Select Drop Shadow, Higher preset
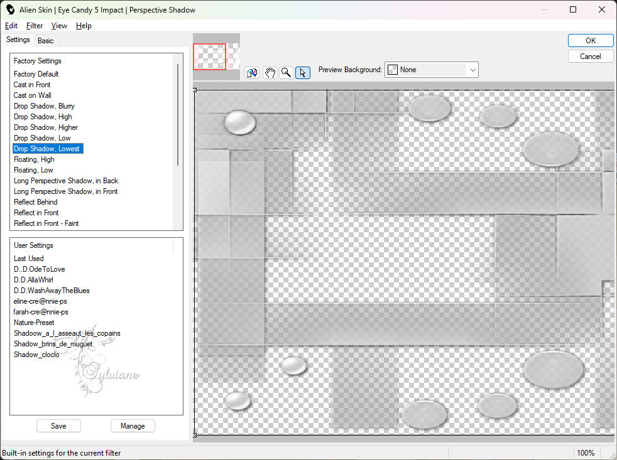617x460 pixels. 46,127
